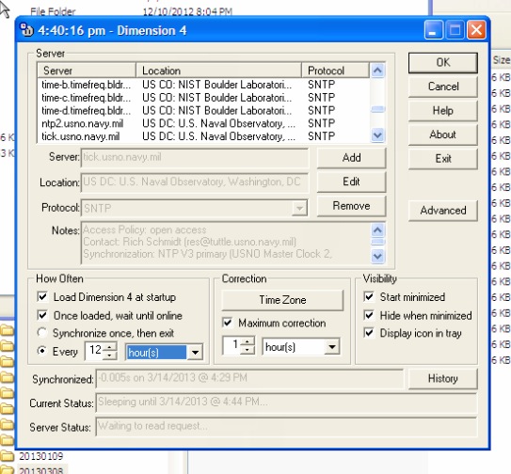
Task: Disable Display icon in tray
Action: click(x=369, y=333)
